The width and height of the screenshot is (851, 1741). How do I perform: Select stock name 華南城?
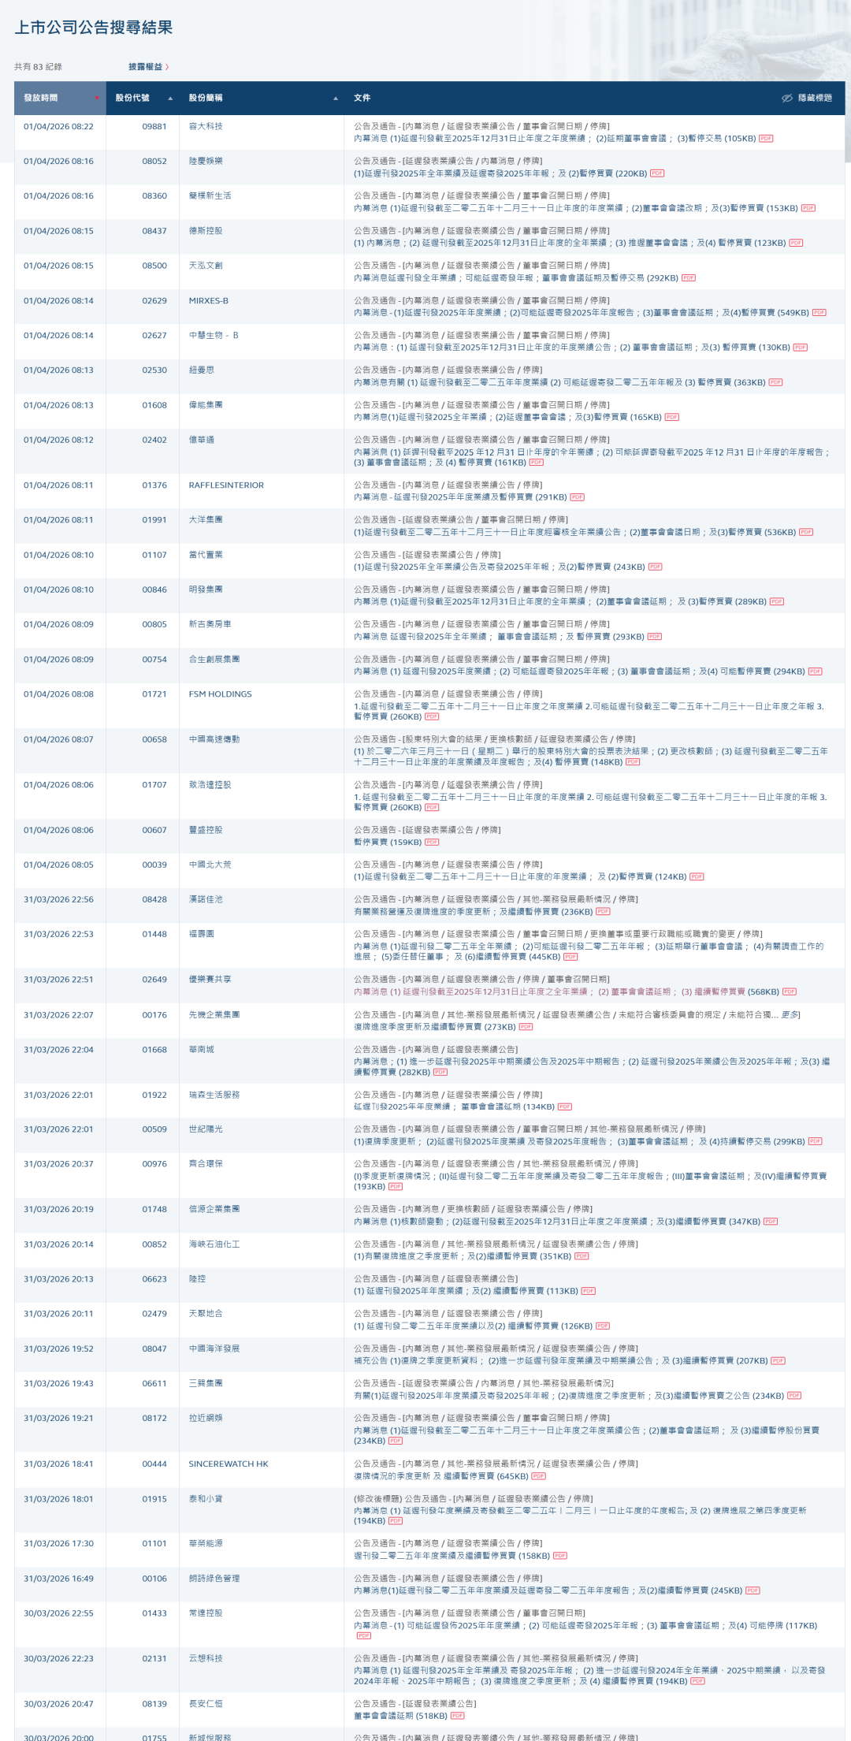tap(202, 1050)
